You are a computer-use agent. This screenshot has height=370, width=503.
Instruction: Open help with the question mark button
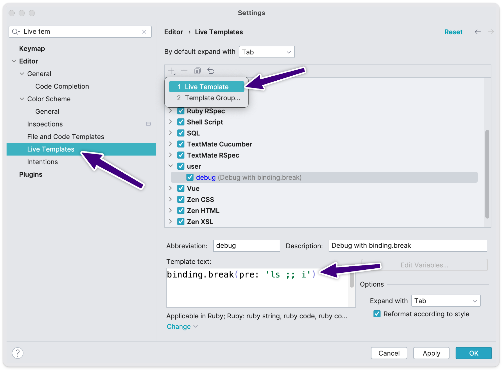point(18,353)
